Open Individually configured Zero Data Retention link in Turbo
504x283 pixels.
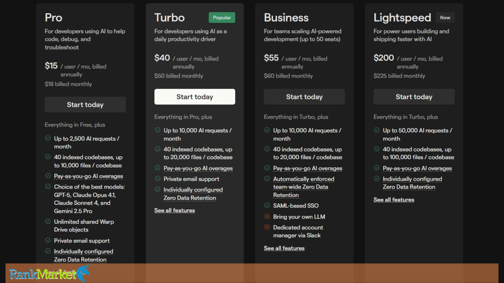(193, 194)
